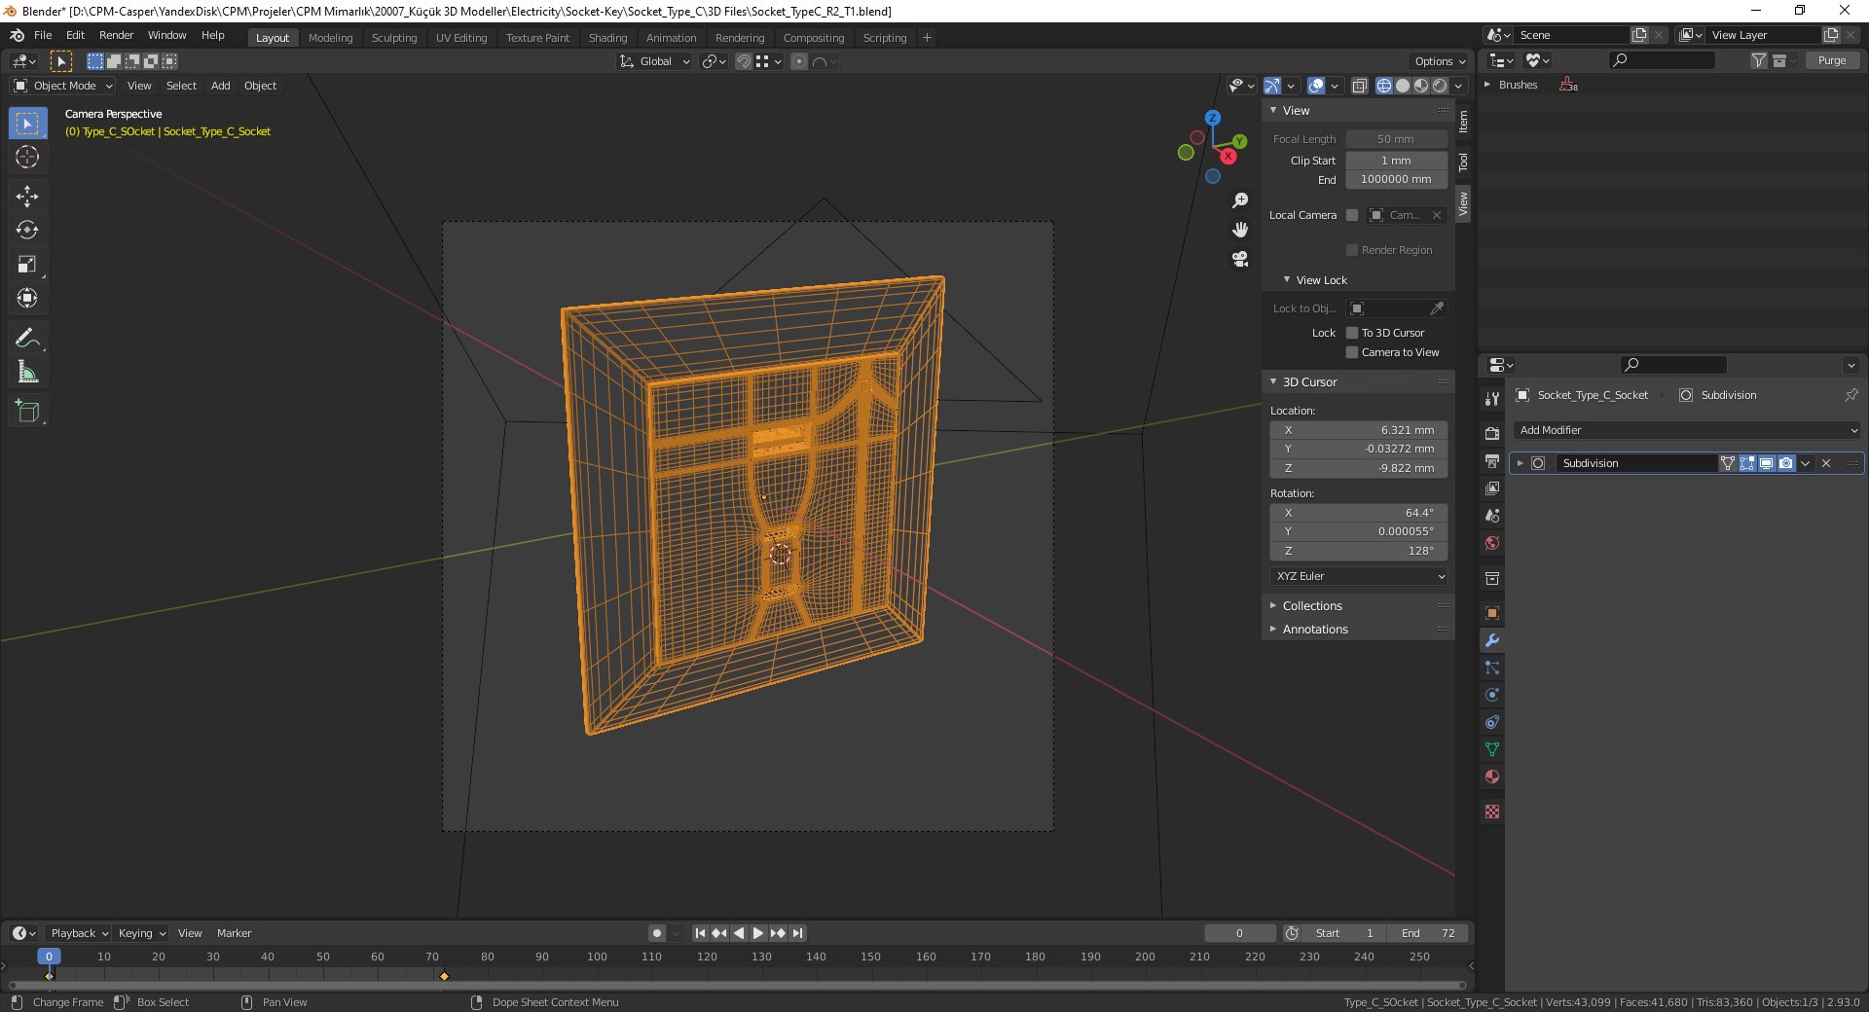Open the viewport Add menu

pos(221,86)
